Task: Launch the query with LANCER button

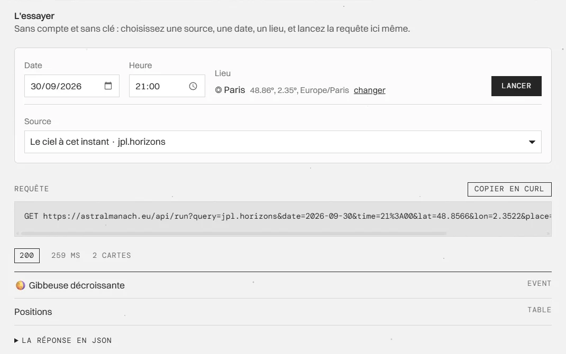Action: point(516,86)
